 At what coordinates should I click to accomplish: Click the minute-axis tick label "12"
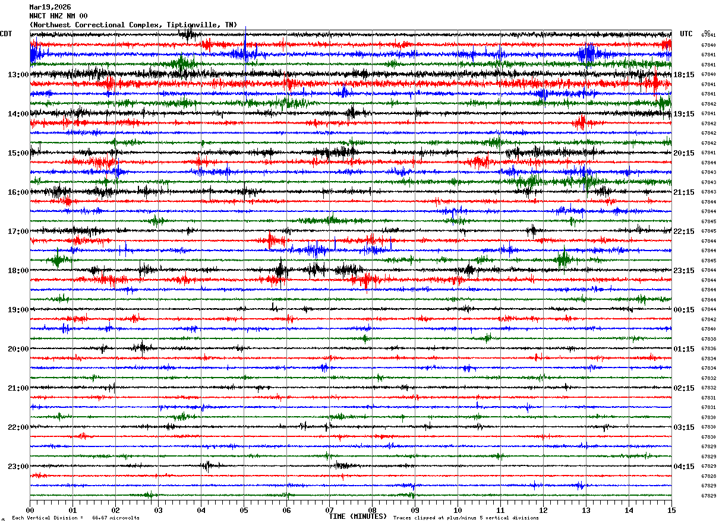(x=543, y=511)
